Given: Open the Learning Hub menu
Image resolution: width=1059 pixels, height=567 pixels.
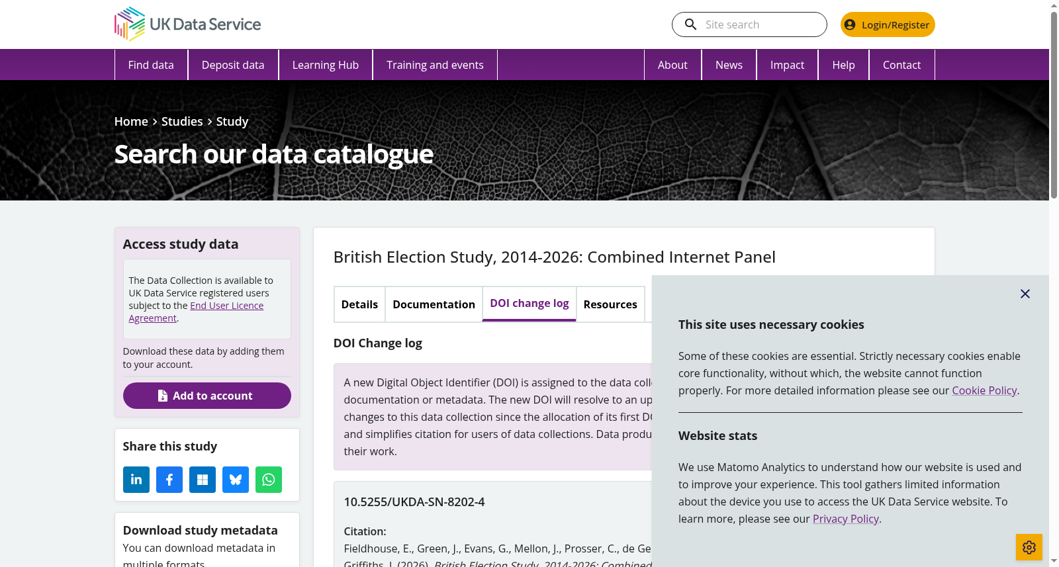Looking at the screenshot, I should pos(326,65).
